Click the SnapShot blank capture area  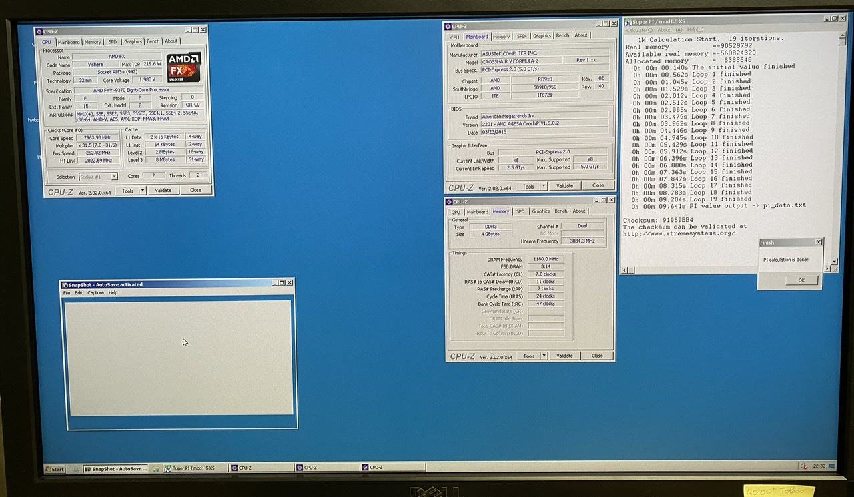(179, 358)
